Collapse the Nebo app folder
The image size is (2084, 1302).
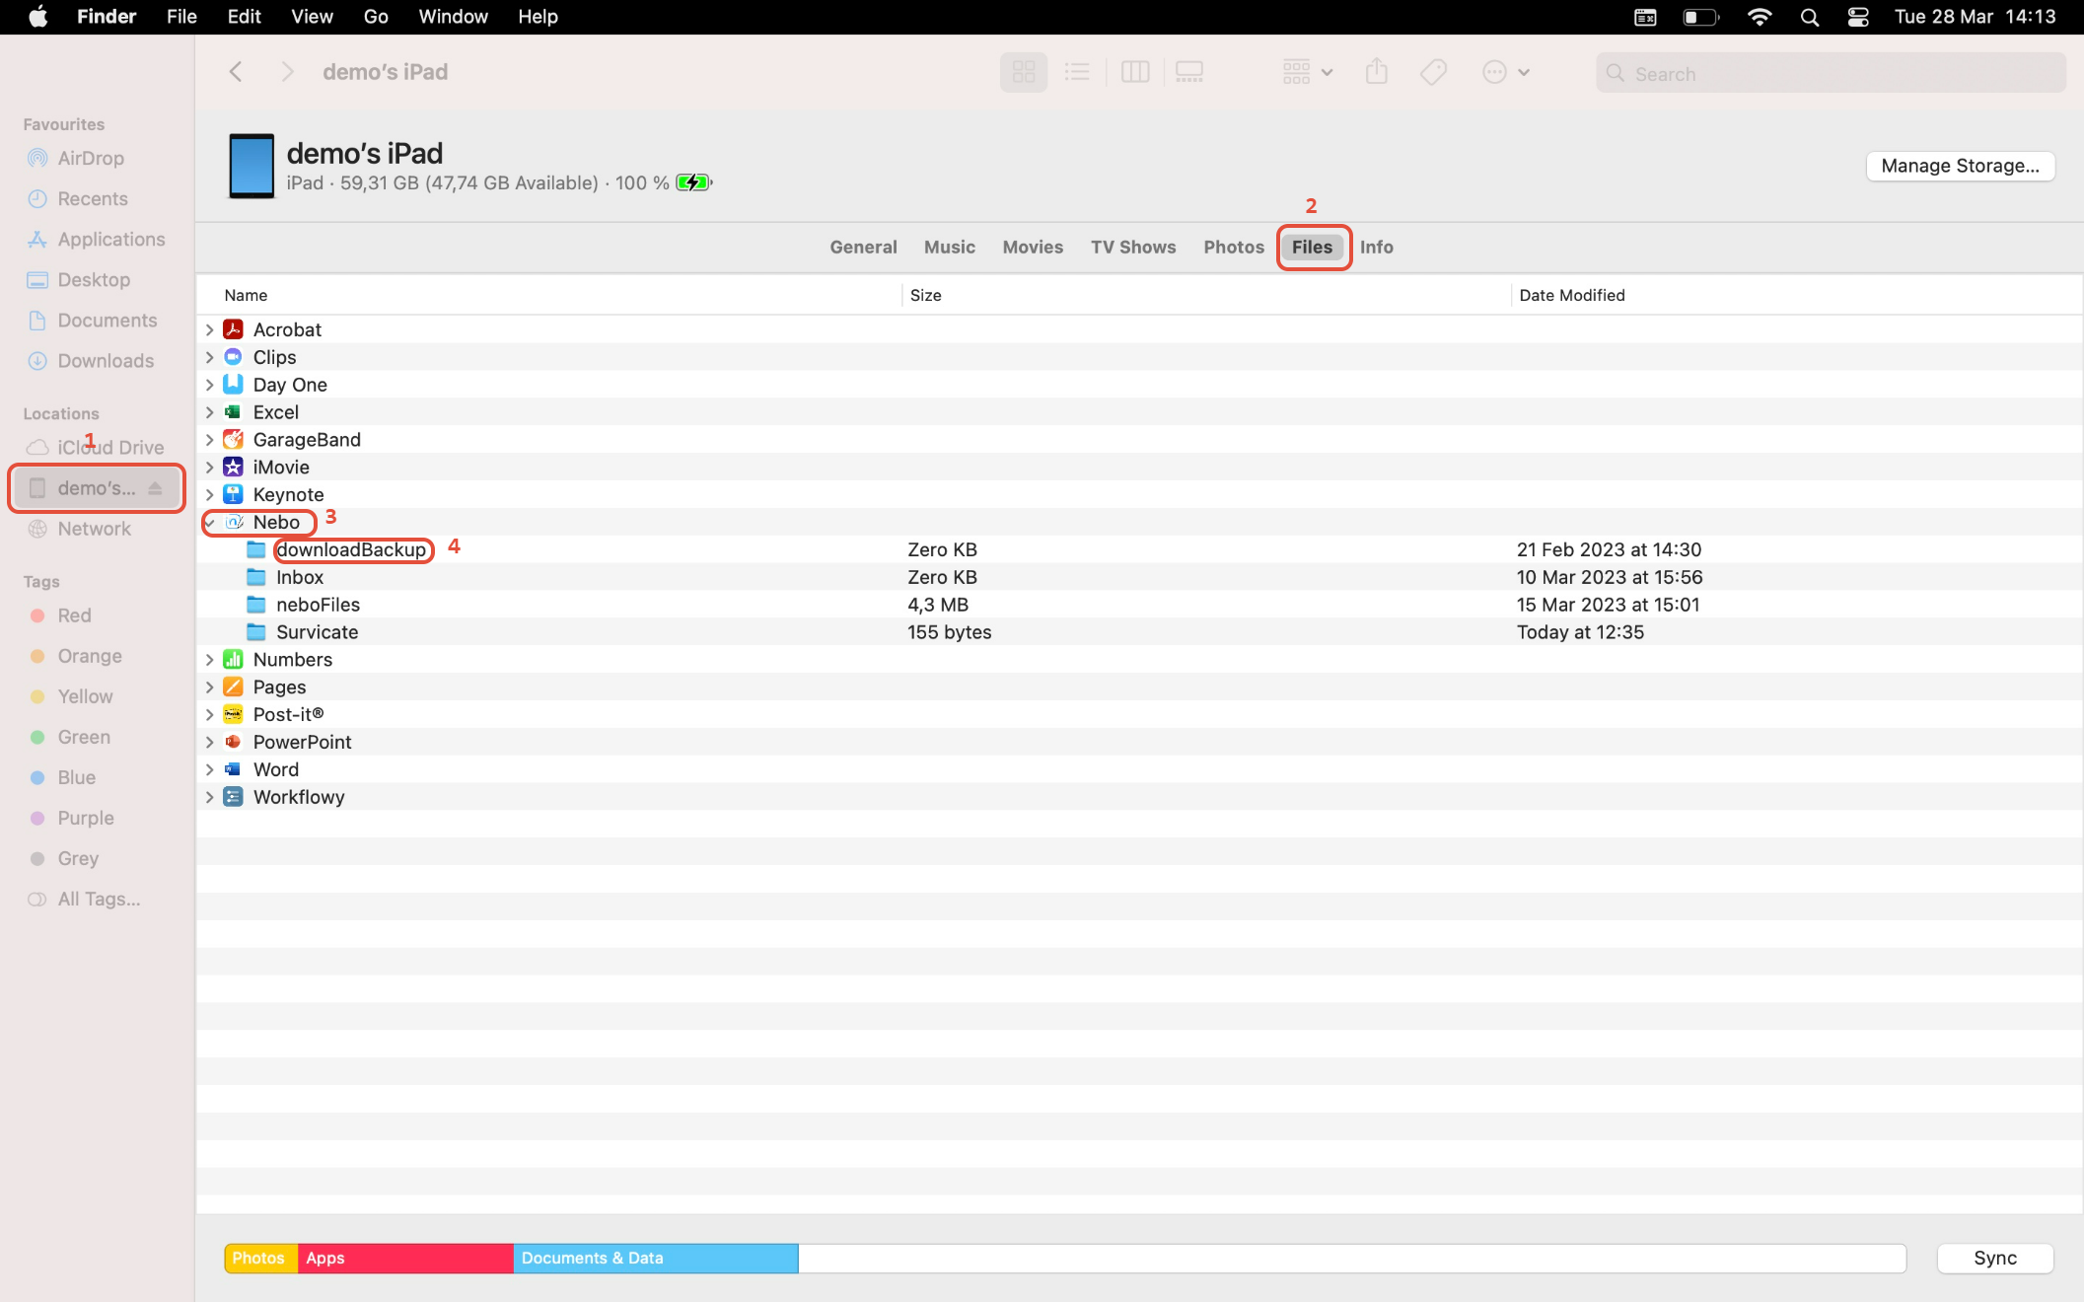click(x=210, y=523)
